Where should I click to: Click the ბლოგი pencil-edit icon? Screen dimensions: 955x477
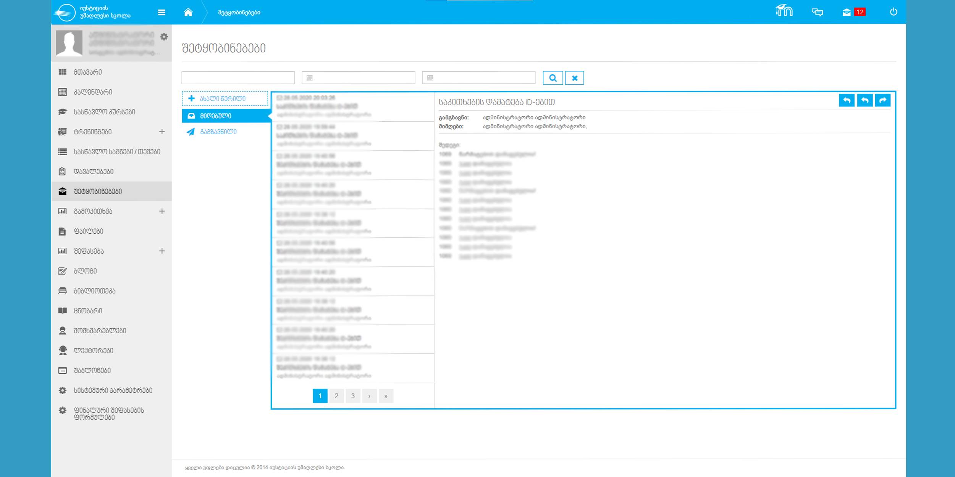[x=62, y=271]
